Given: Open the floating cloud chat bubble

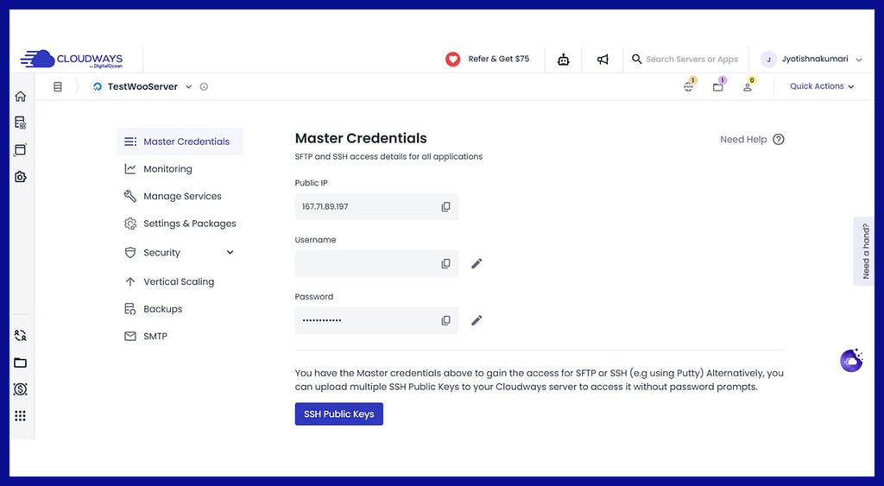Looking at the screenshot, I should click(851, 361).
